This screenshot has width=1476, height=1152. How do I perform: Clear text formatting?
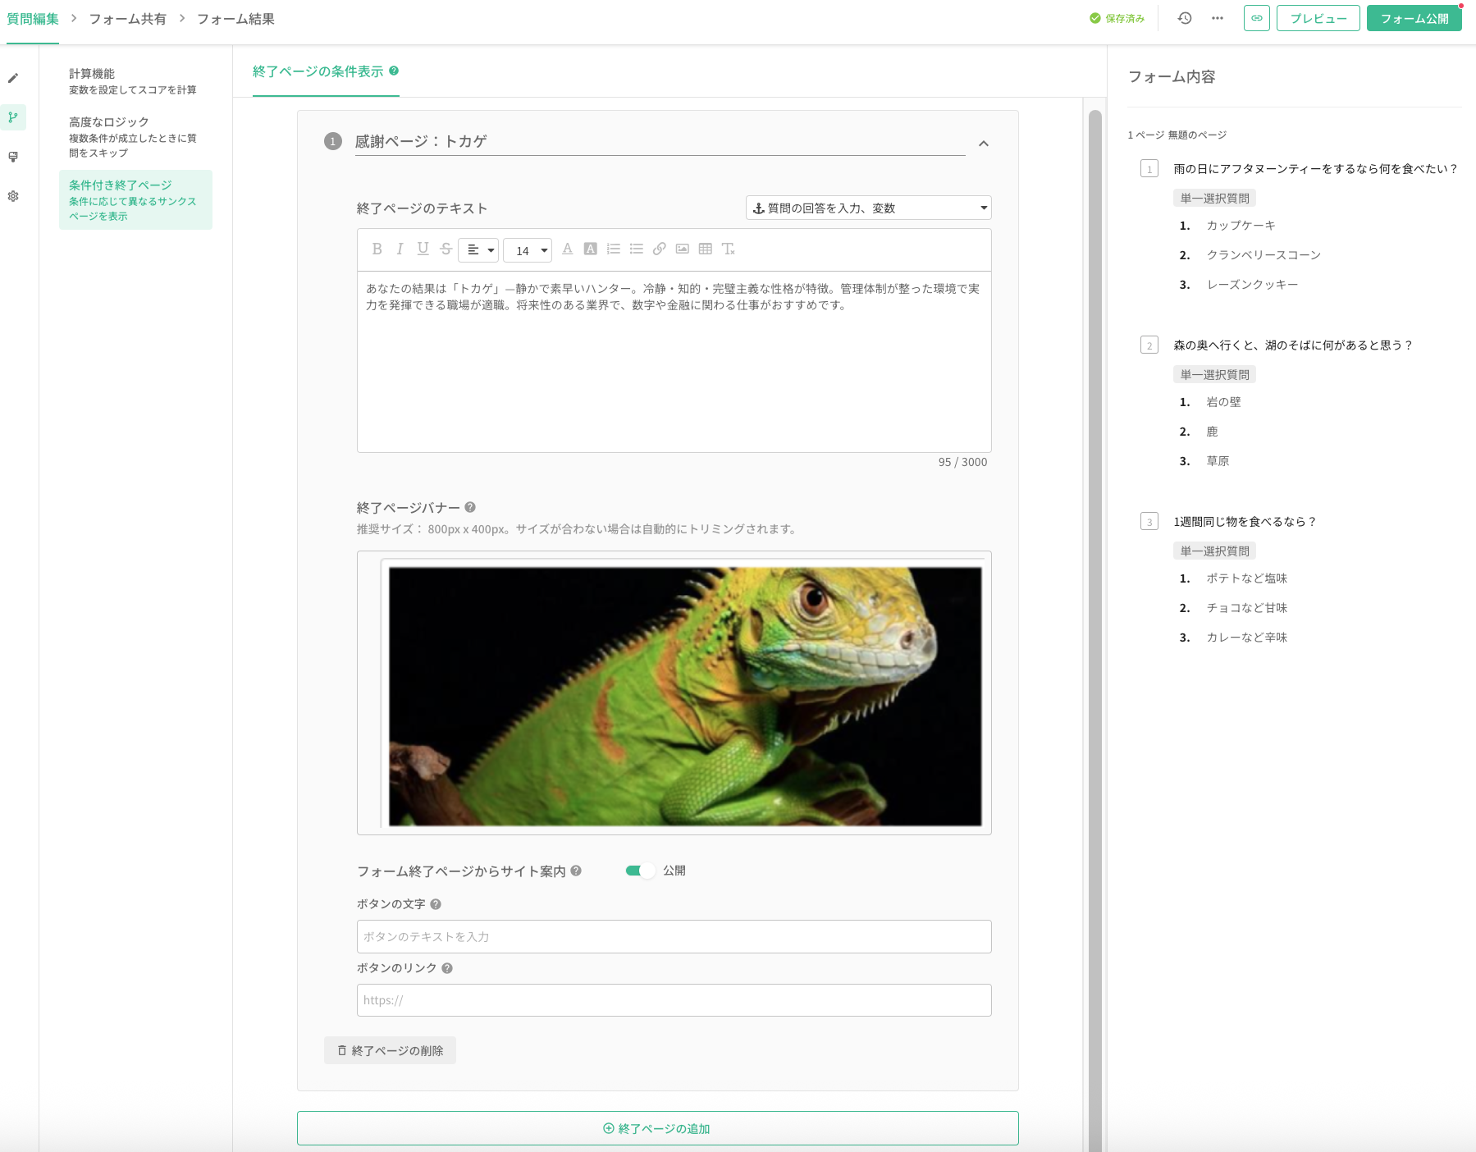[x=728, y=249]
